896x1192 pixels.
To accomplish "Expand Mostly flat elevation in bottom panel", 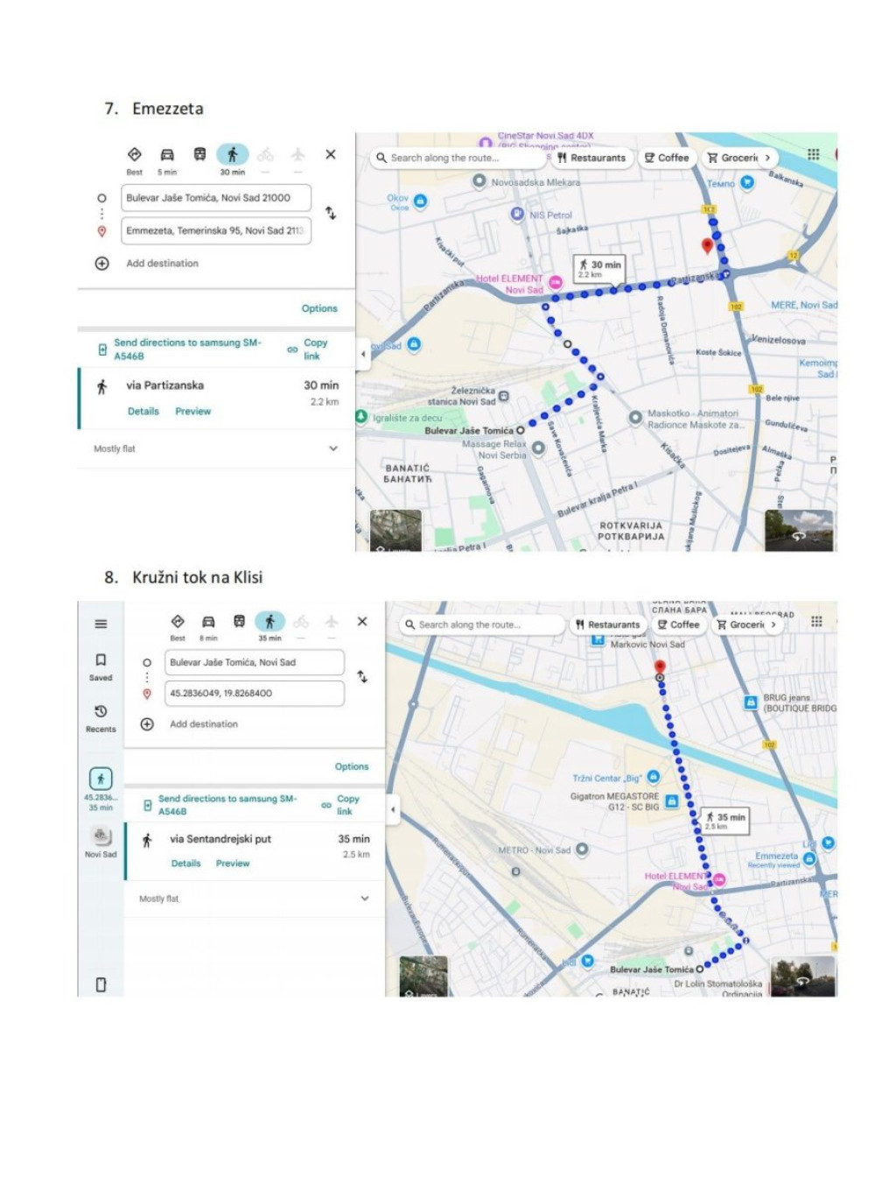I will (x=364, y=899).
